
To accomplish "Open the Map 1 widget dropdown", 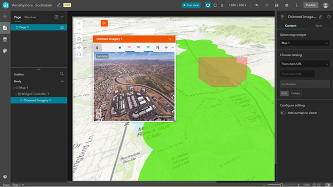I will pyautogui.click(x=304, y=43).
